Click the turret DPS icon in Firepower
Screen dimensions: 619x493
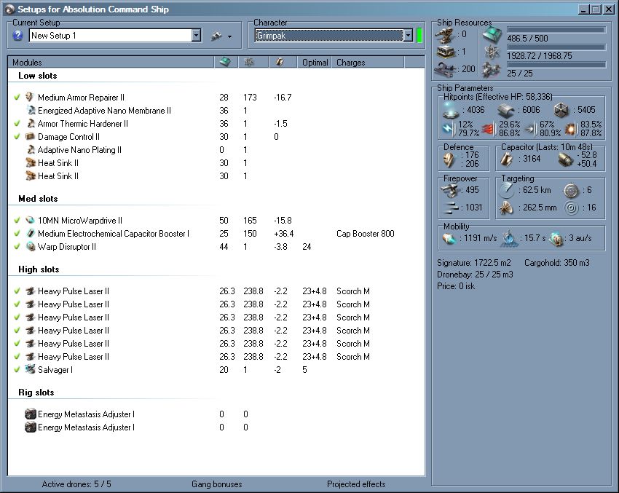coord(450,191)
